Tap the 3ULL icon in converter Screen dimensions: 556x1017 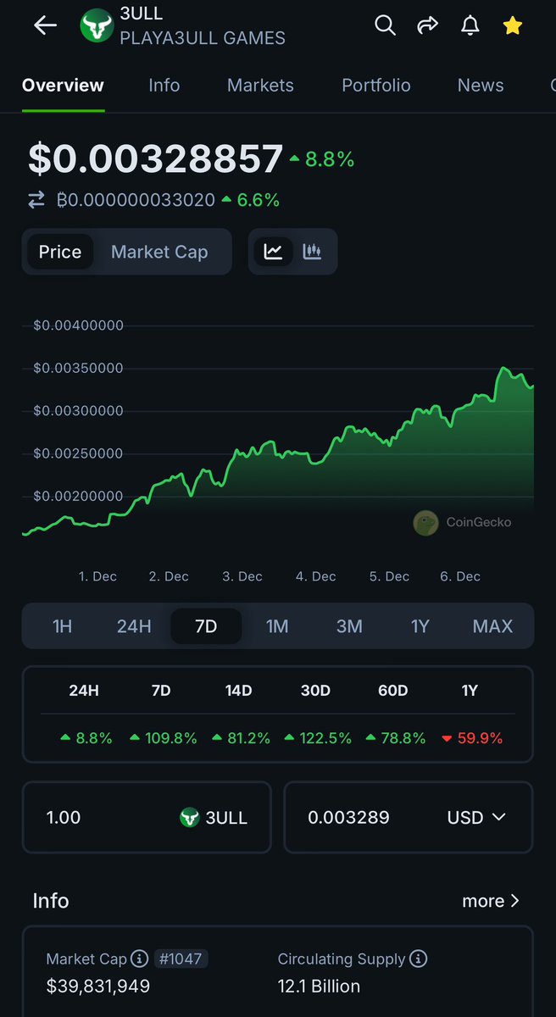click(190, 817)
